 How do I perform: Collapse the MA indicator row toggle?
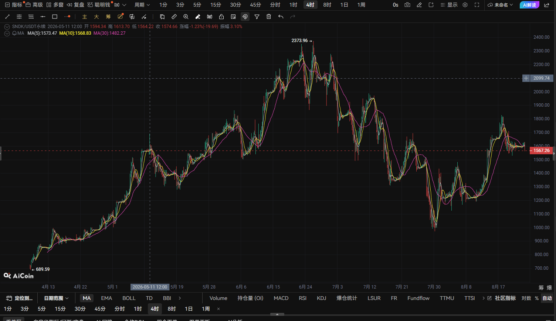click(x=7, y=33)
